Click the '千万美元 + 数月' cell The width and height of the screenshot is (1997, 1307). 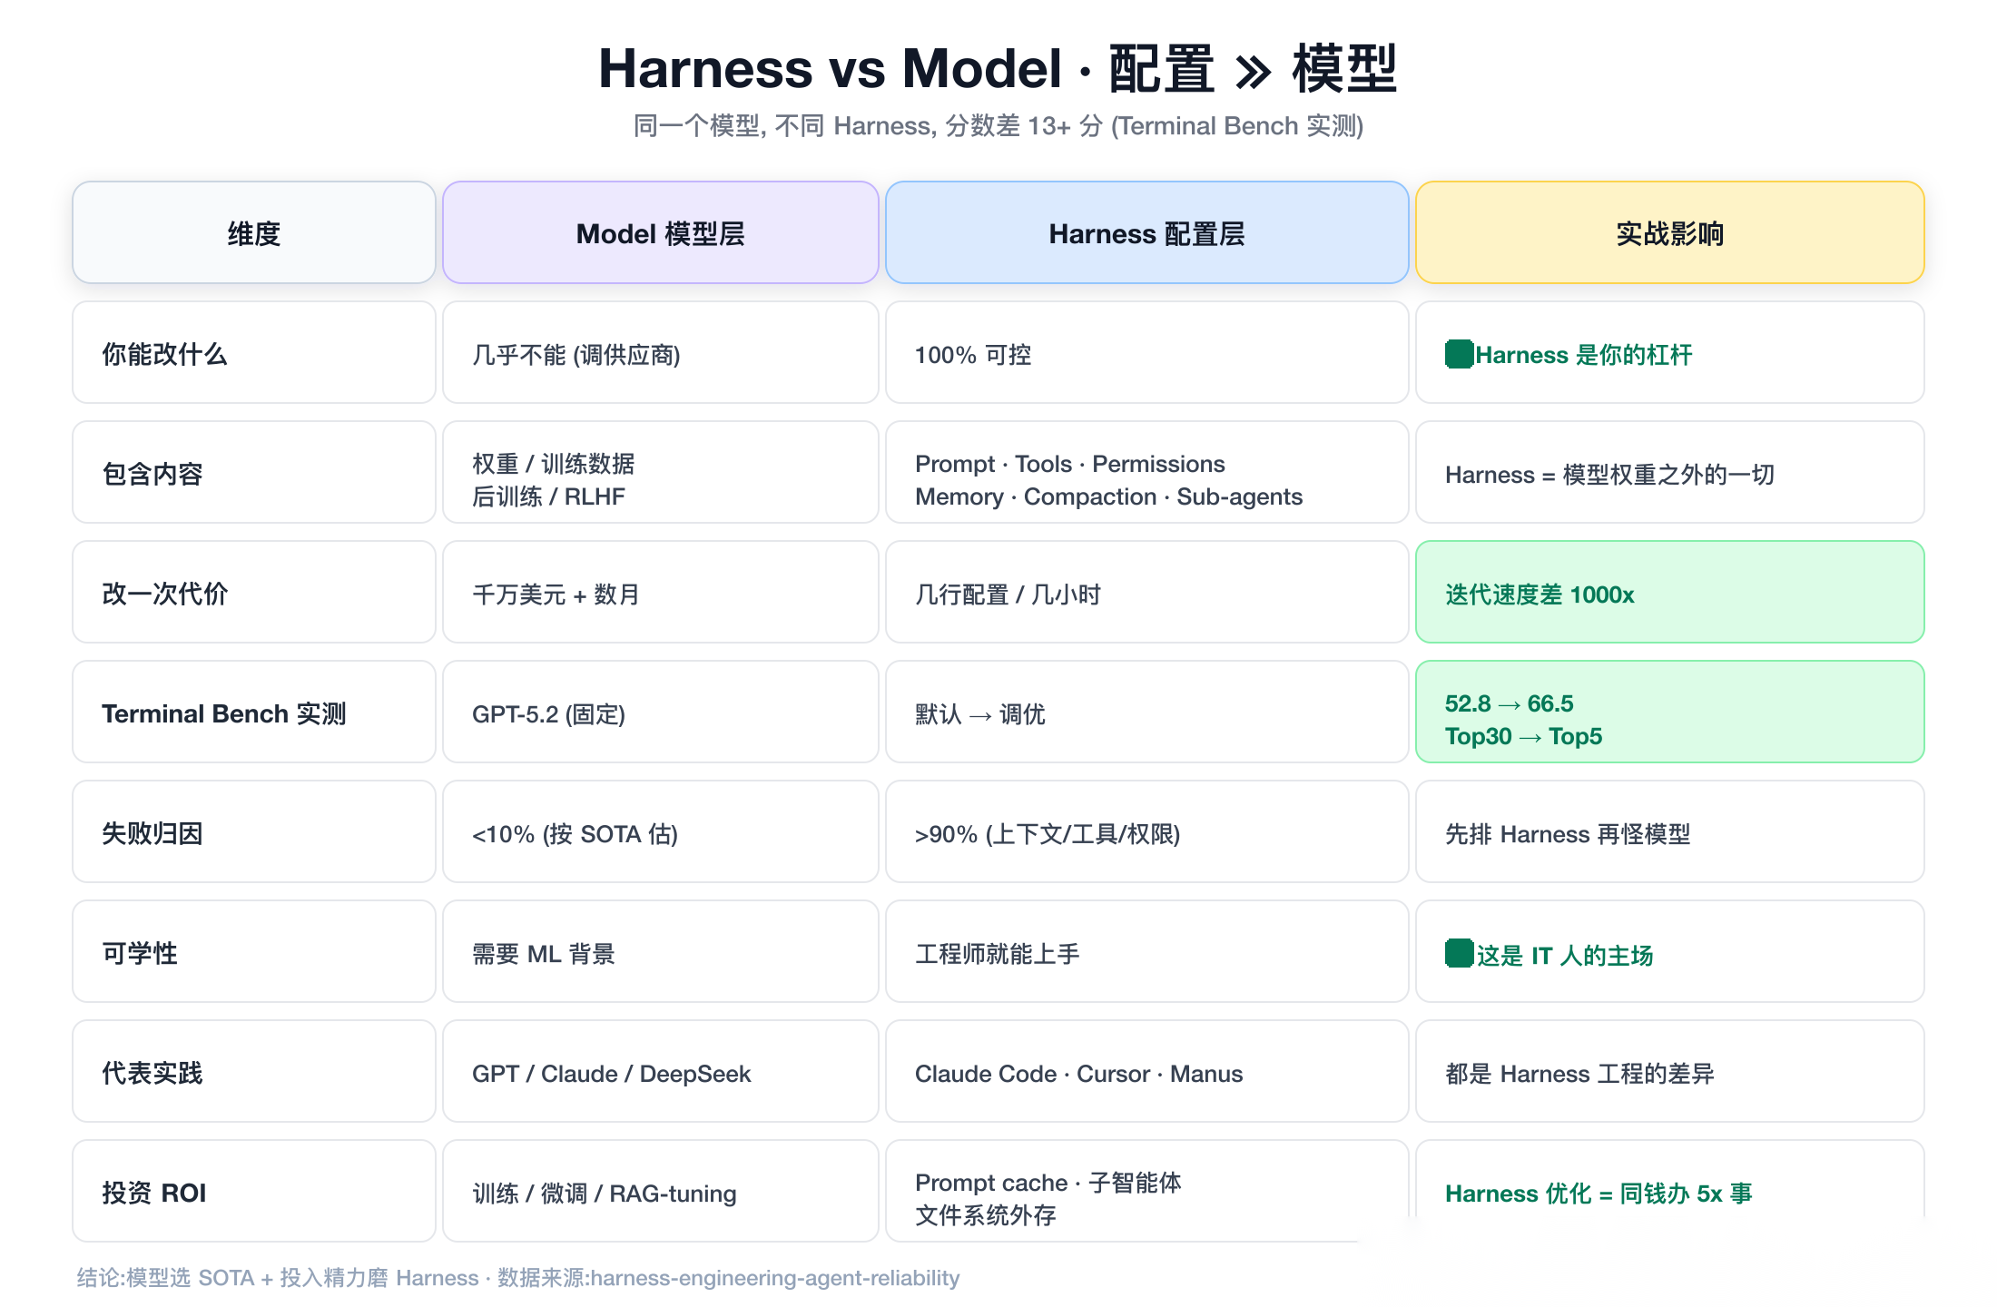tap(661, 592)
